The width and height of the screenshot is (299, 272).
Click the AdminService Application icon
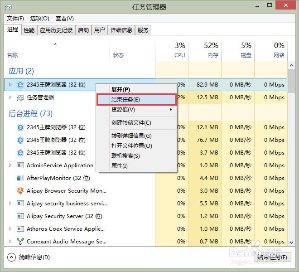click(x=20, y=165)
